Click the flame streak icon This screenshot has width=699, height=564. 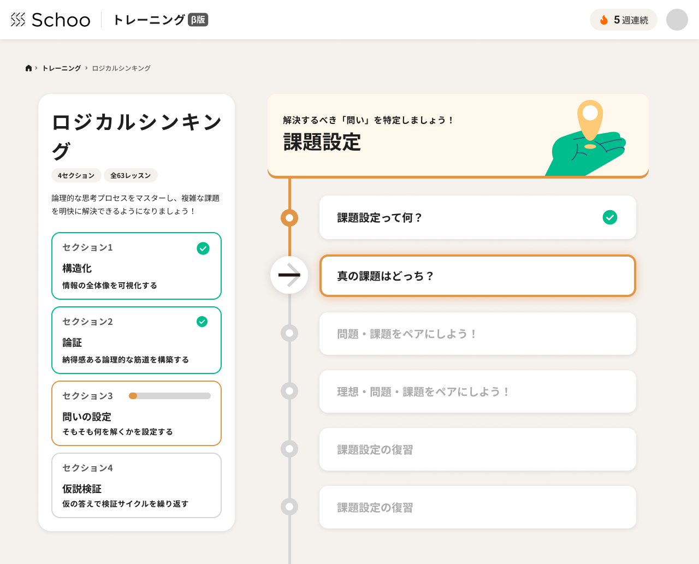pyautogui.click(x=604, y=20)
